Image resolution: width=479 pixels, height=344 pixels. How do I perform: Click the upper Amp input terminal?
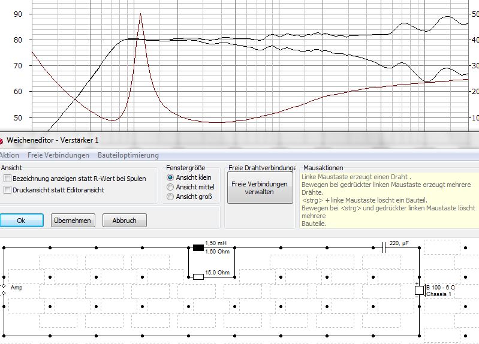[x=4, y=287]
